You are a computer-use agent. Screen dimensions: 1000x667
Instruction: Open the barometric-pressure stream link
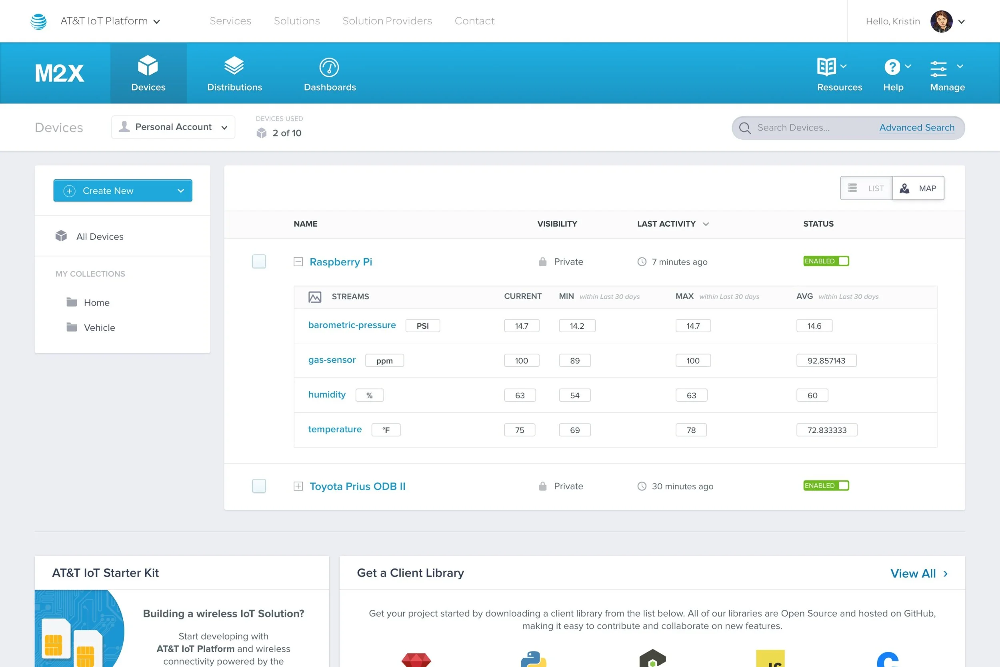click(x=352, y=325)
